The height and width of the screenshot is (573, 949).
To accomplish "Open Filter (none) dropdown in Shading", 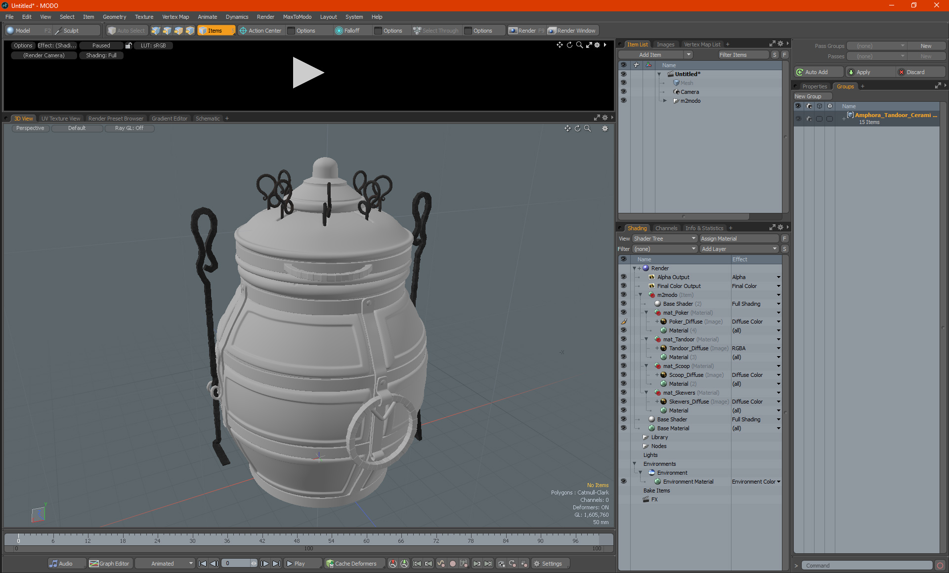I will point(664,249).
